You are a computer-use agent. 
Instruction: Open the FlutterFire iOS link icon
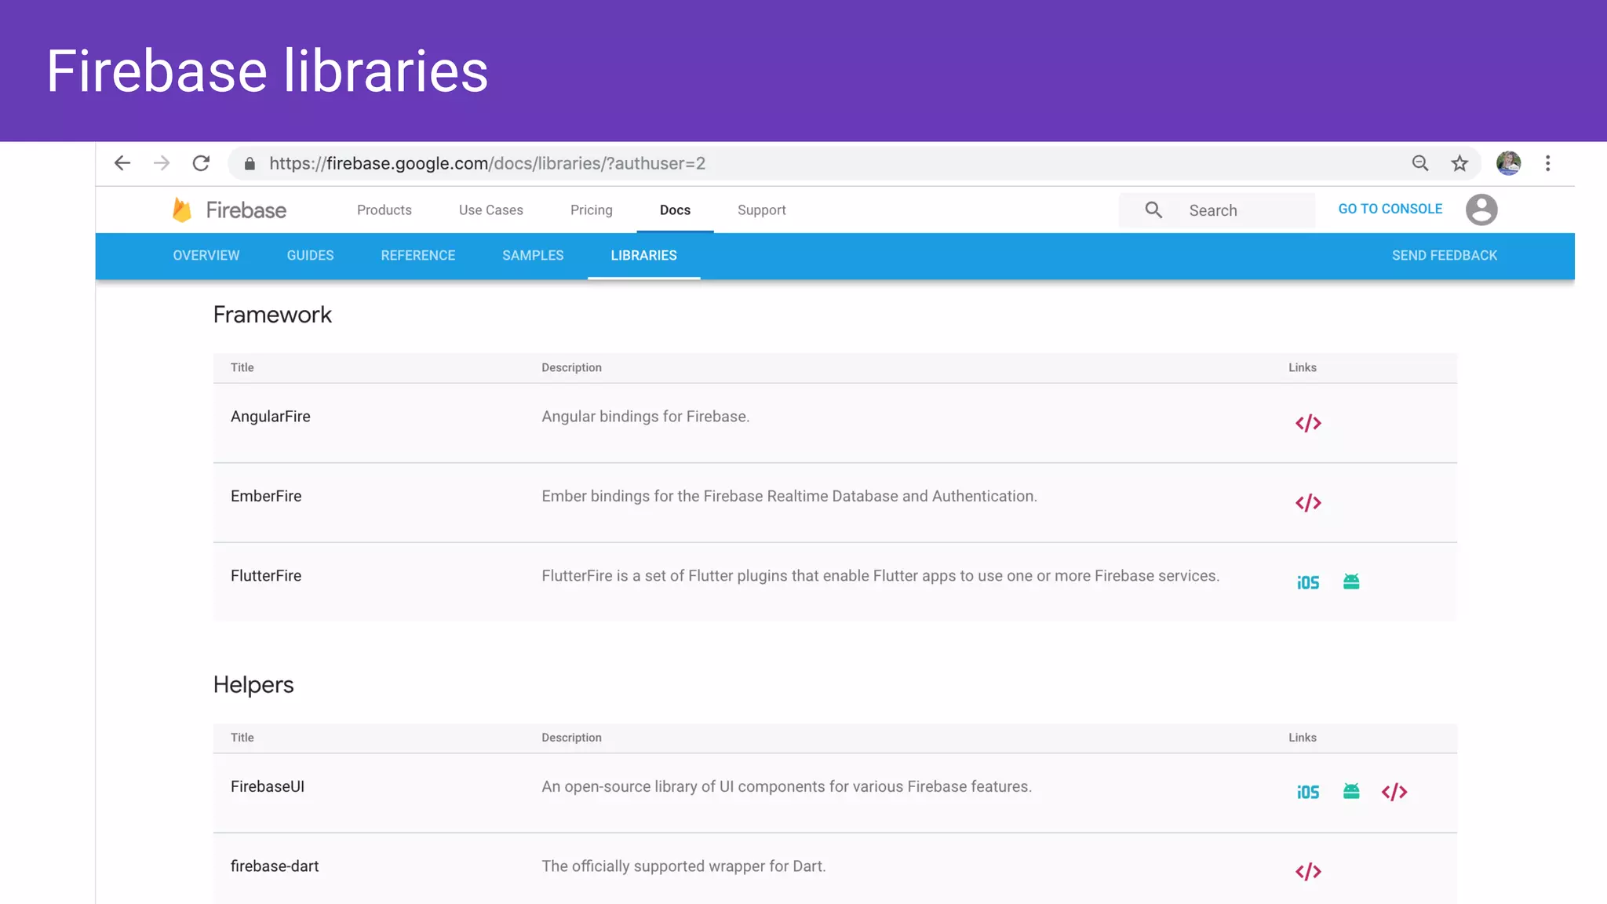coord(1308,582)
